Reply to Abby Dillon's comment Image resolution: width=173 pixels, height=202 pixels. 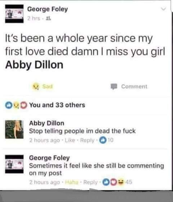coord(87,140)
